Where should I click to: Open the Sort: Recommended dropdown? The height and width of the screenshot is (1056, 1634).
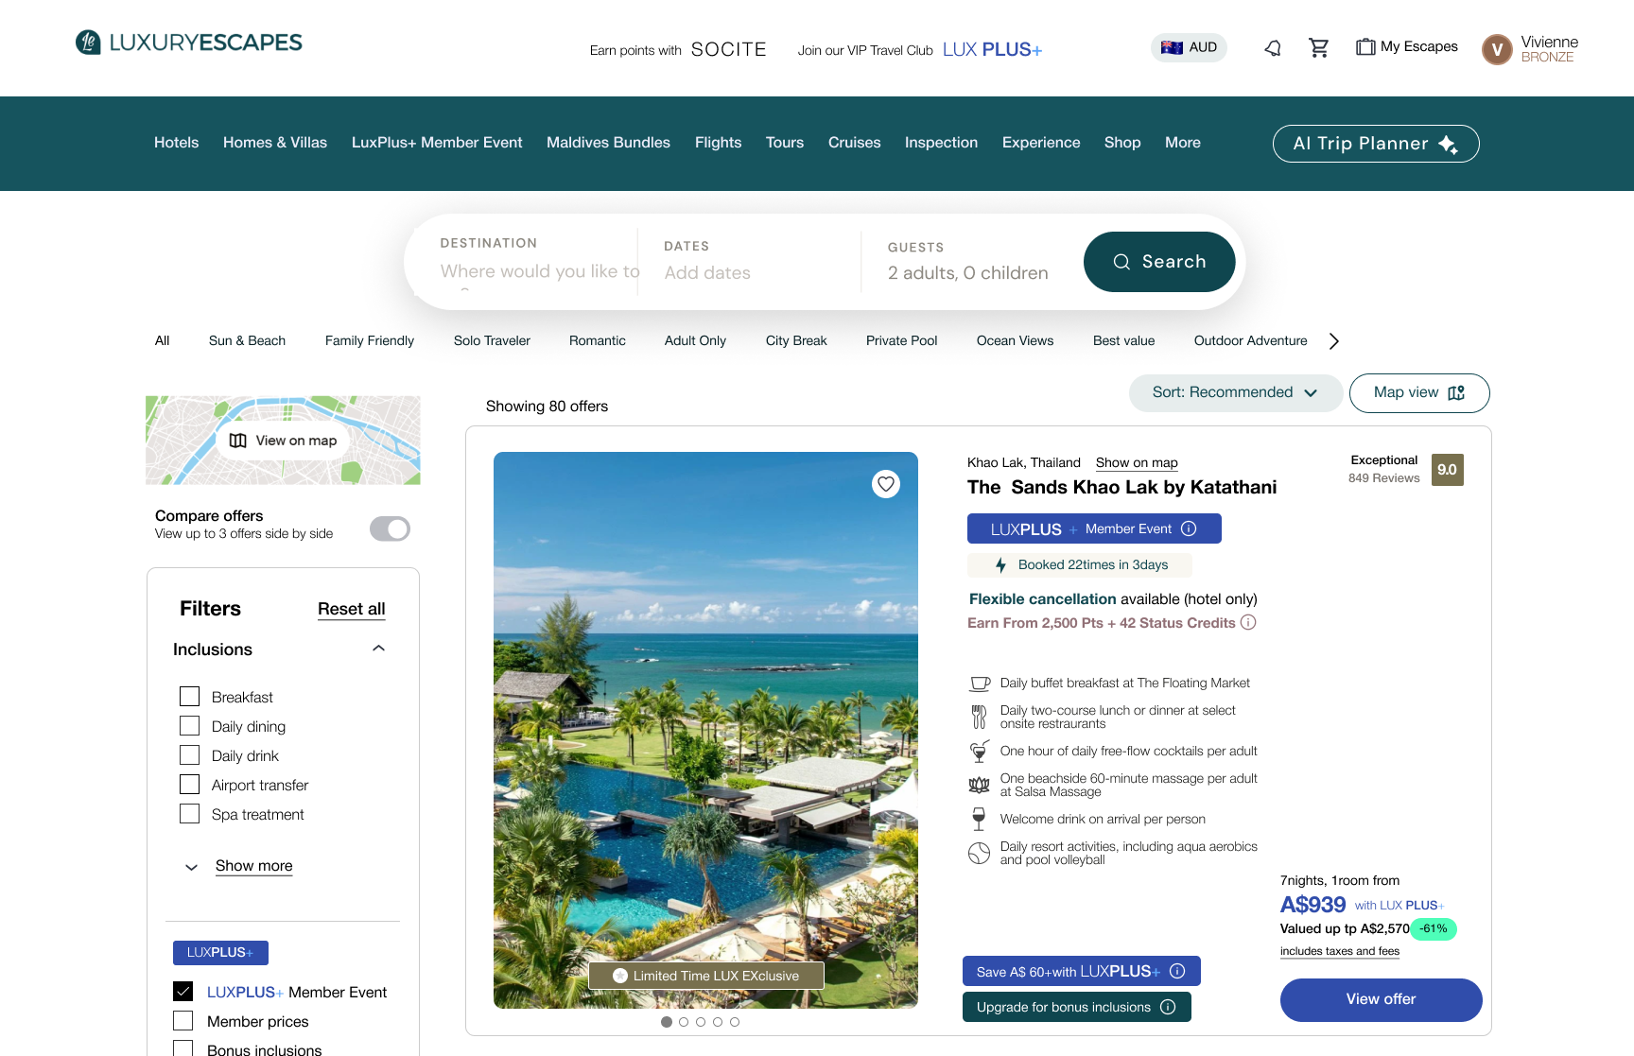[1235, 392]
